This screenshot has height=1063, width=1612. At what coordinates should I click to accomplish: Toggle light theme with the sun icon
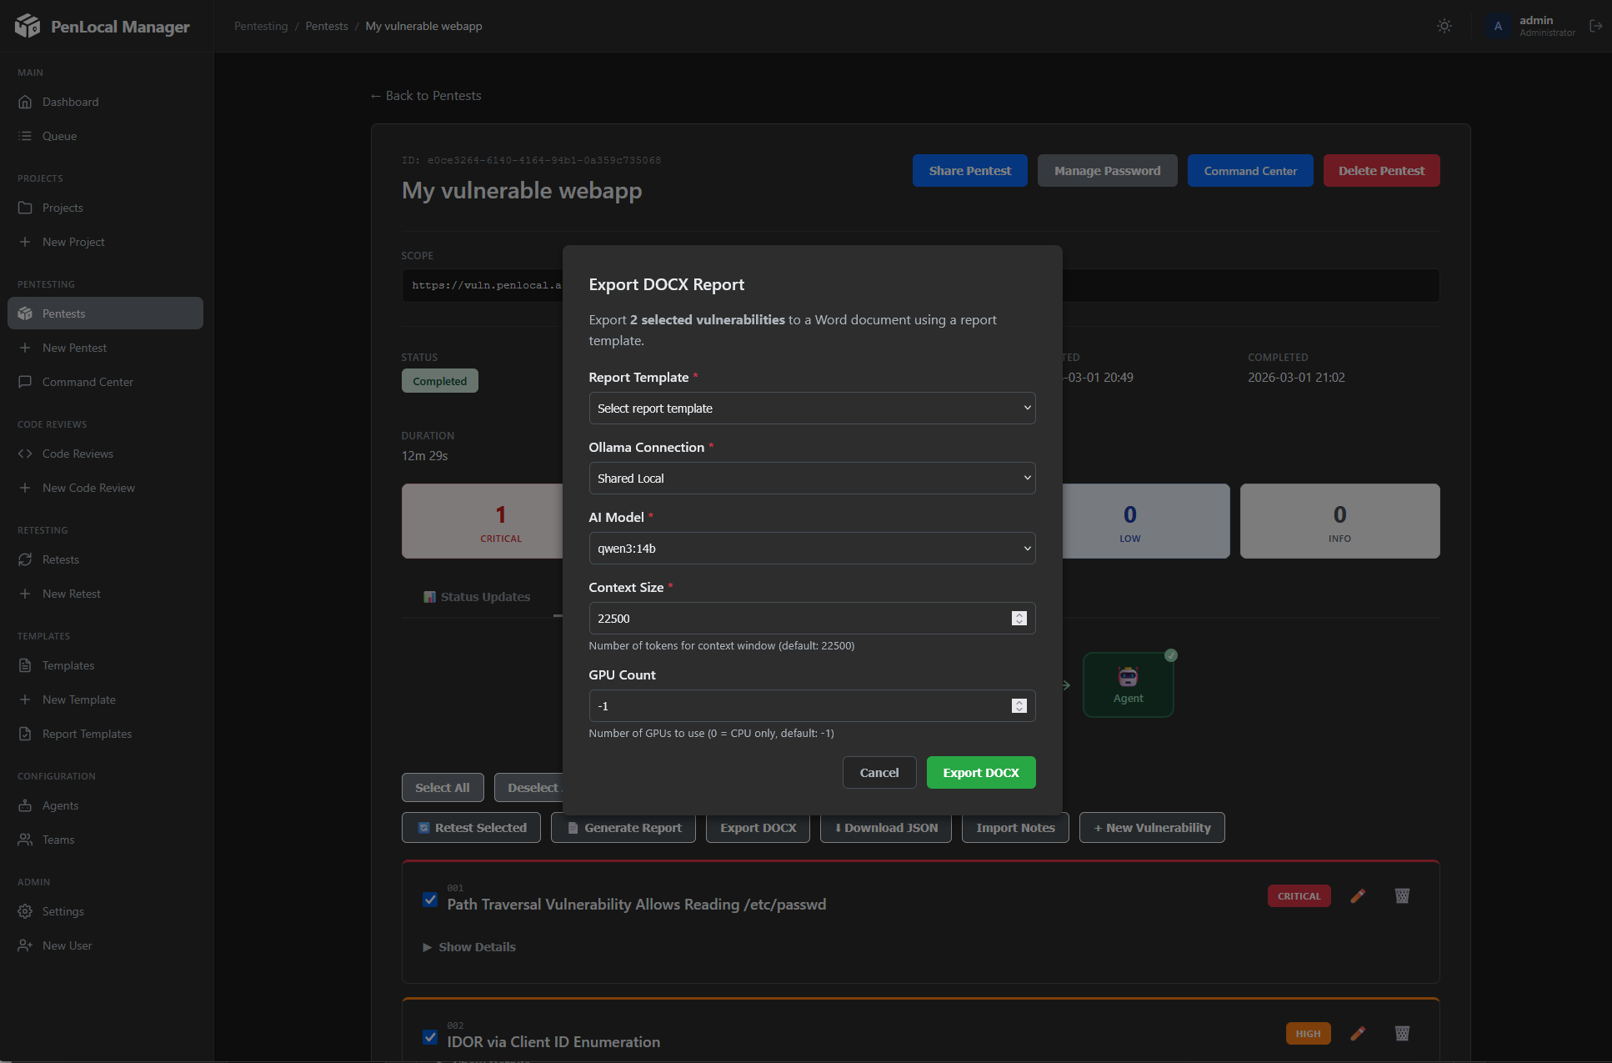point(1444,26)
